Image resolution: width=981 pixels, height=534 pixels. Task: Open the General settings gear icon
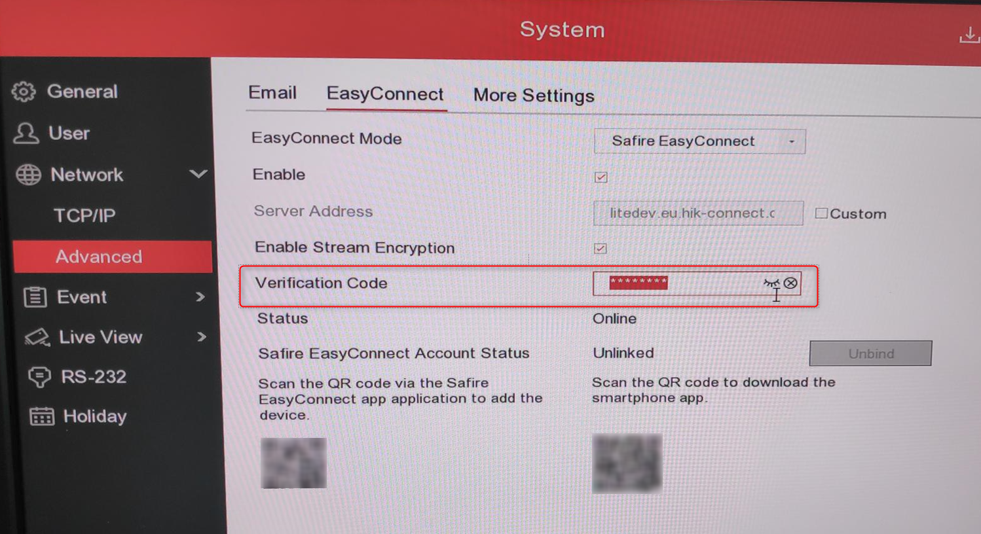(x=24, y=92)
